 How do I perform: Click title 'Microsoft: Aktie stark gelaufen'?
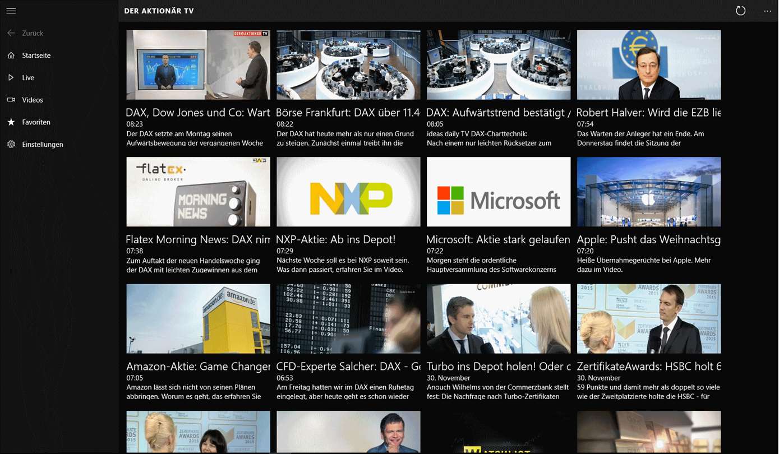(499, 239)
